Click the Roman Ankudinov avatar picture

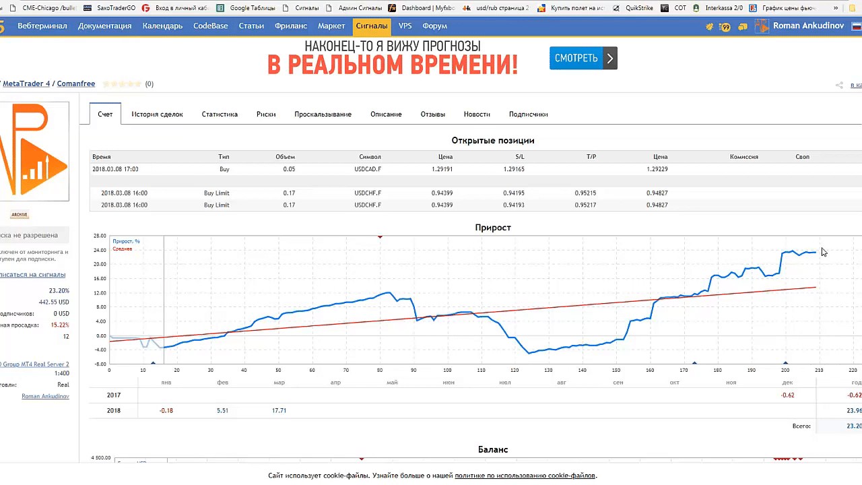(762, 26)
